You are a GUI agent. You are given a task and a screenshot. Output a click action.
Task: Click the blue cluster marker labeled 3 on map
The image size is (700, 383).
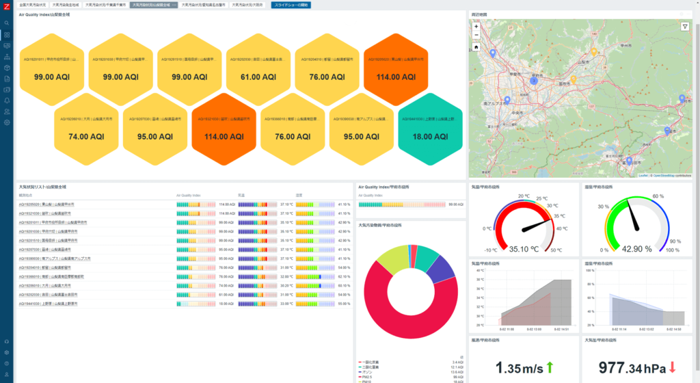pos(533,81)
